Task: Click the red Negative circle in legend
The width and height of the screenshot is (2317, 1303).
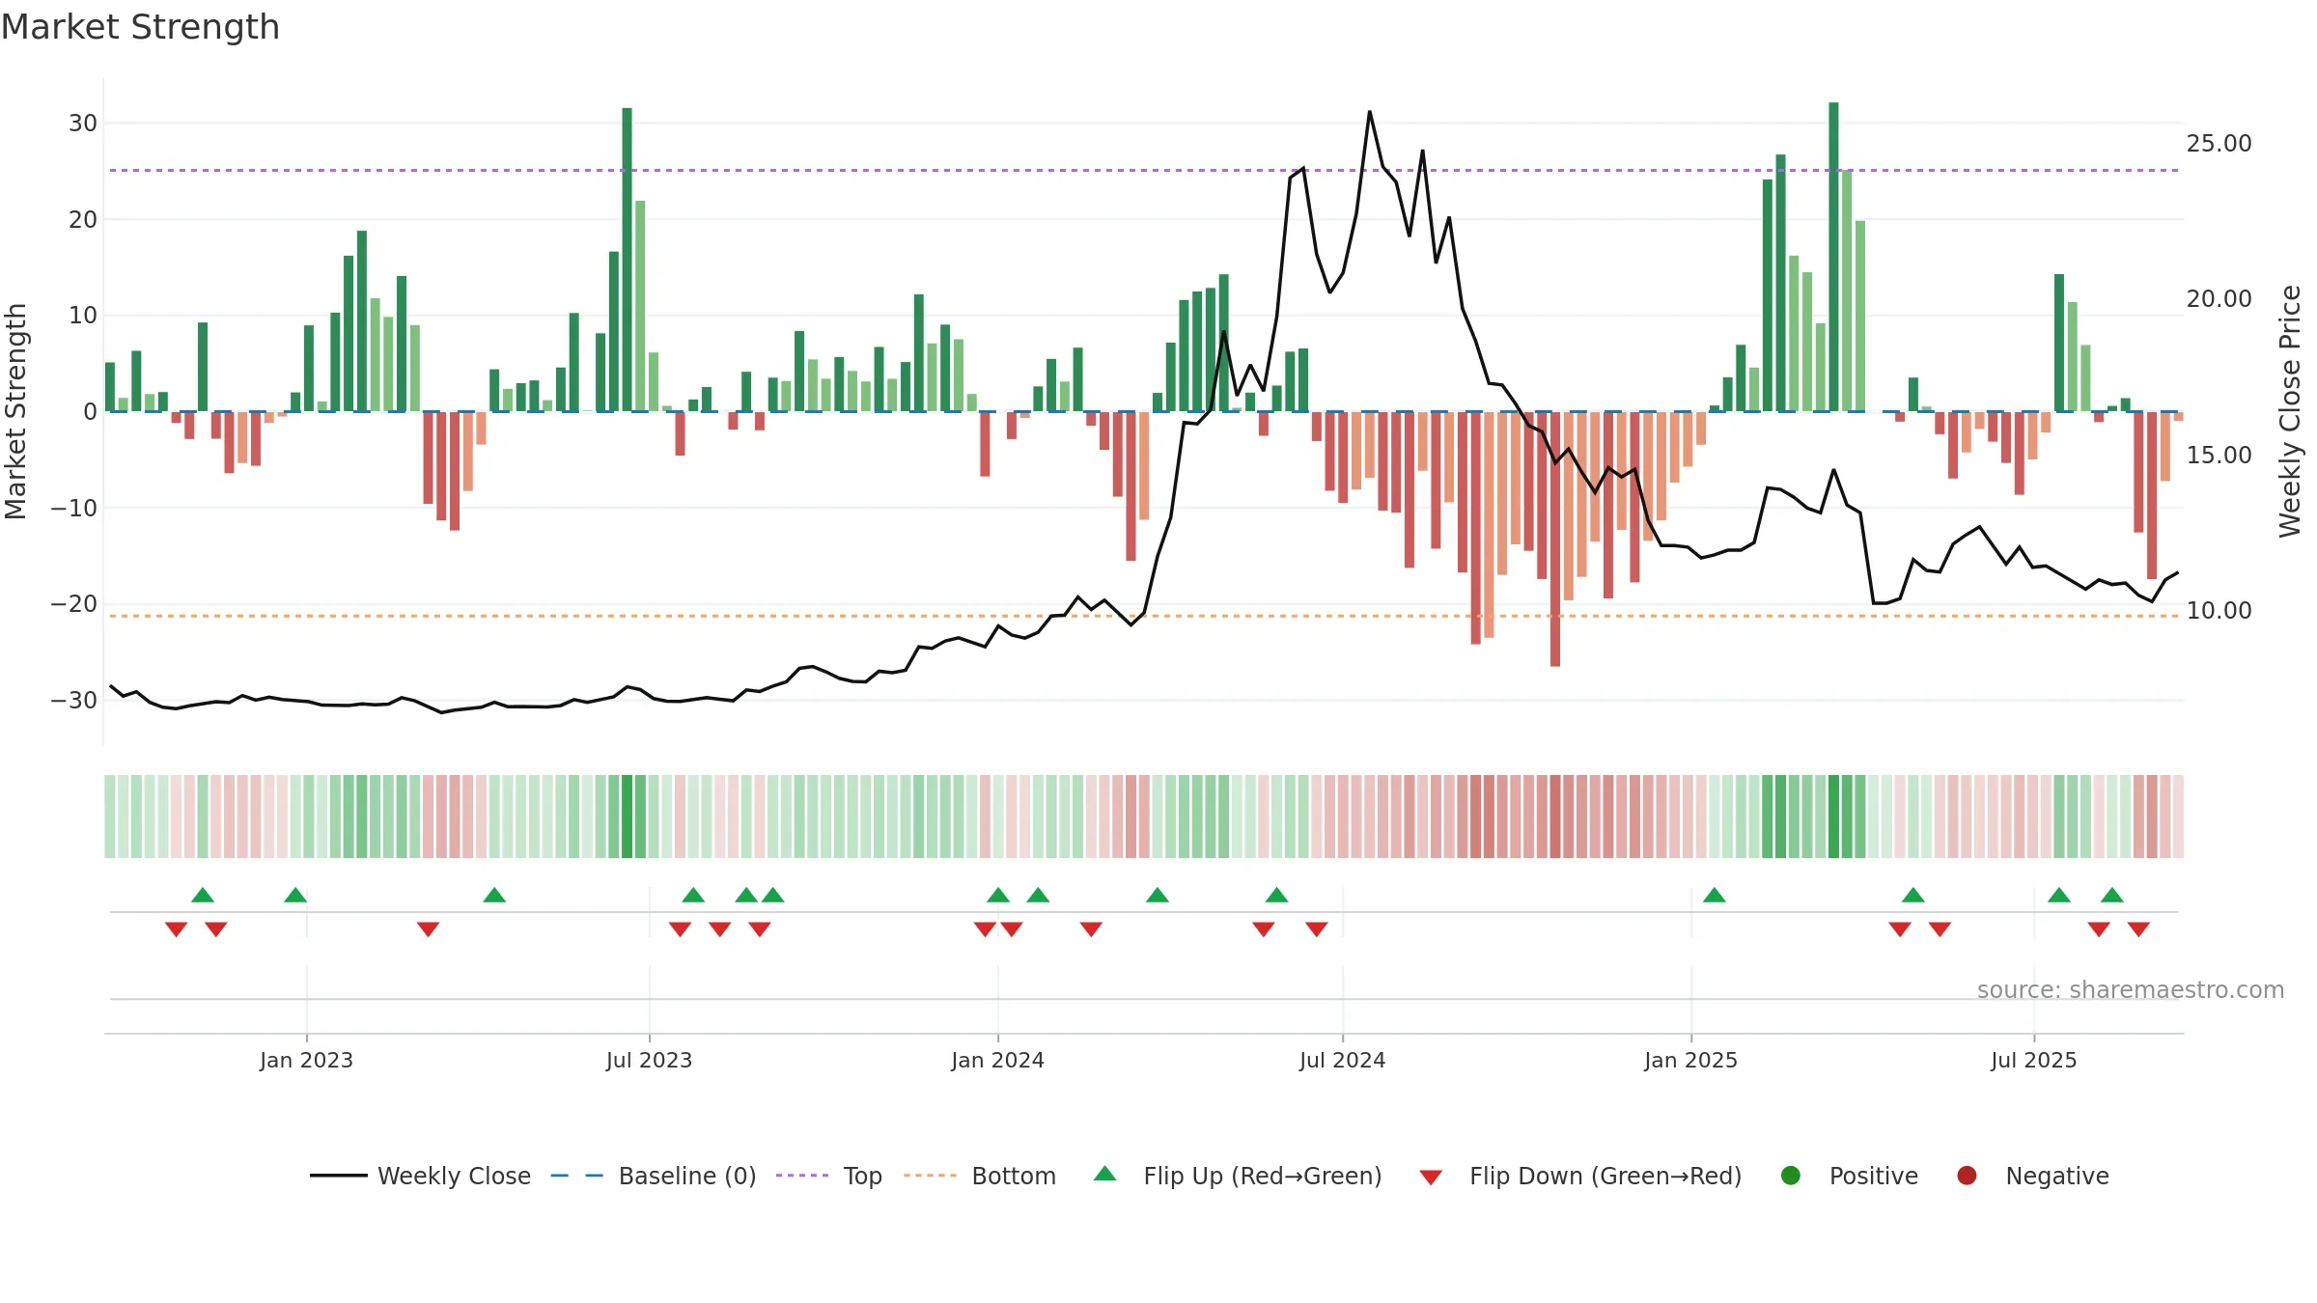Action: 1967,1176
